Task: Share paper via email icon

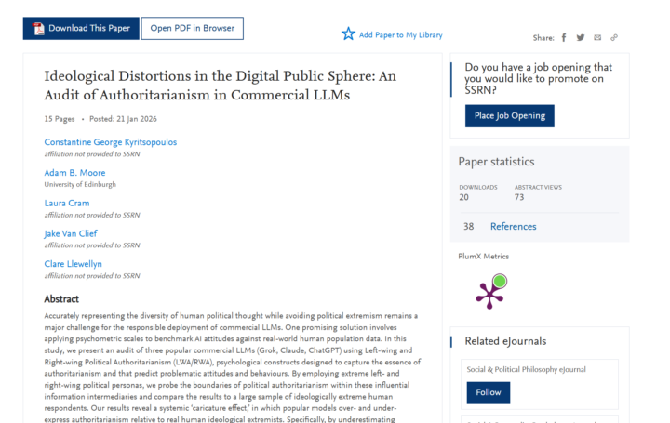Action: pos(597,37)
